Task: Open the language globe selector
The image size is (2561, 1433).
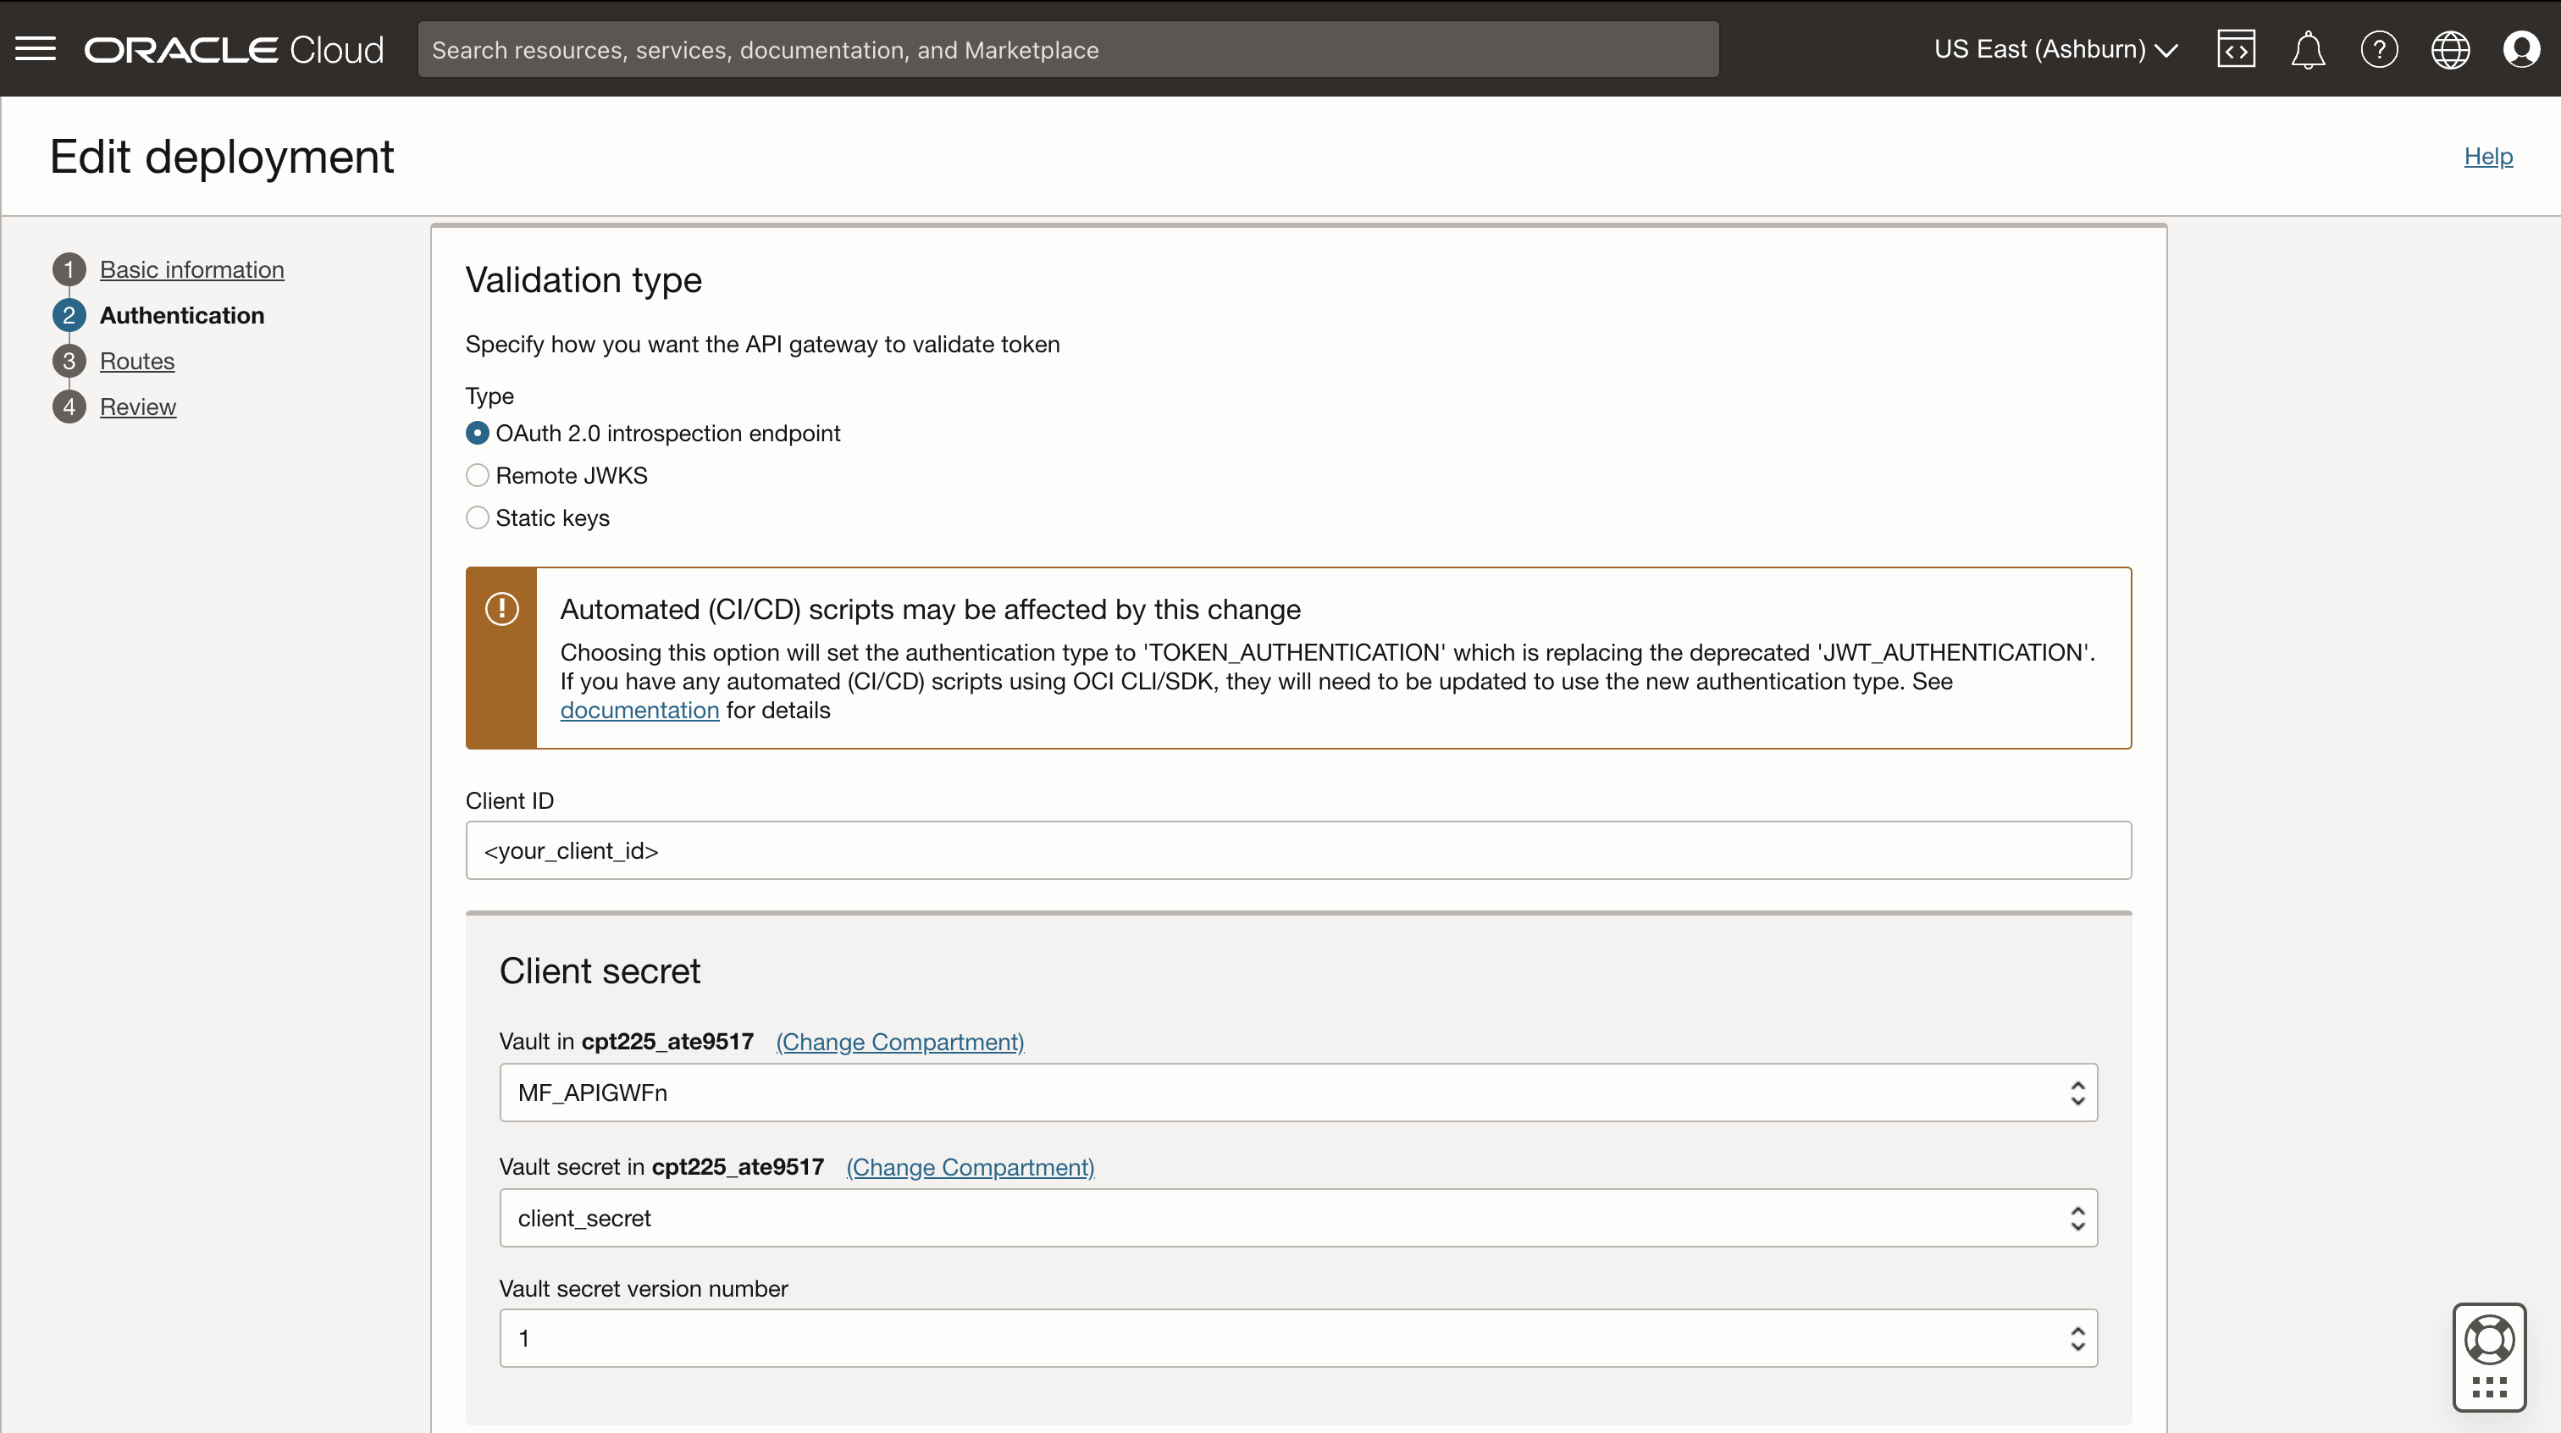Action: pos(2451,49)
